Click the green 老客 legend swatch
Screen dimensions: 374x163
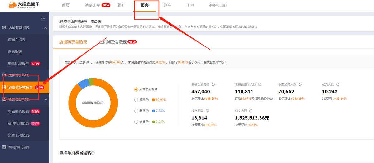(154, 122)
